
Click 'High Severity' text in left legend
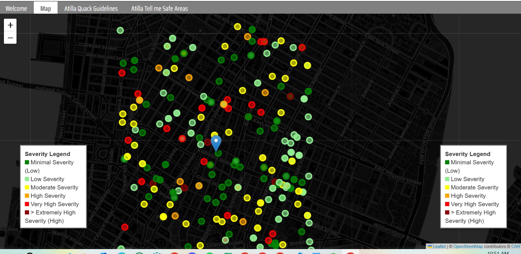coord(48,196)
